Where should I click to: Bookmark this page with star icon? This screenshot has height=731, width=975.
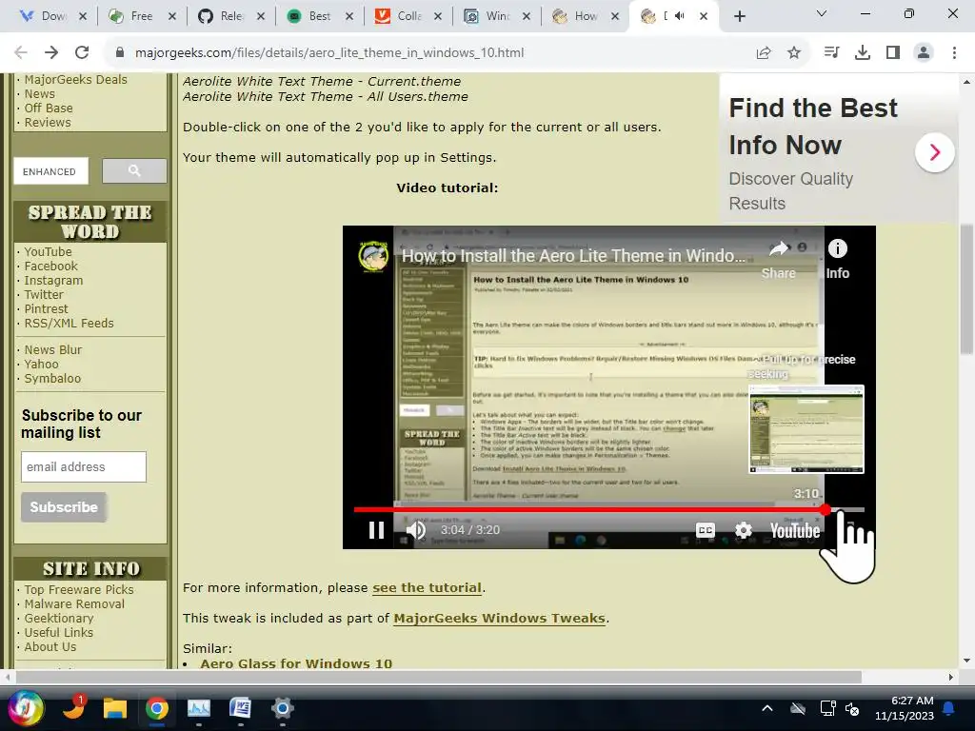point(794,53)
